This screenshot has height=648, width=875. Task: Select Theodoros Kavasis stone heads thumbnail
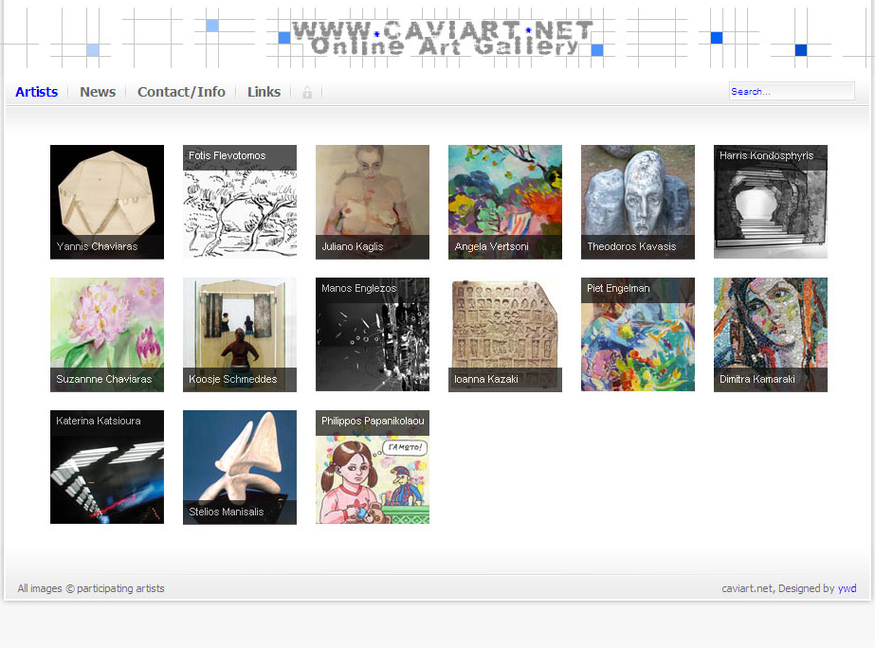click(638, 202)
